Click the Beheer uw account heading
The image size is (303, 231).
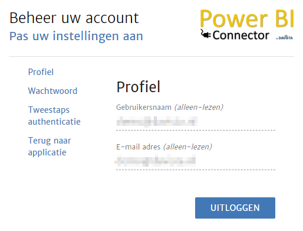click(74, 18)
